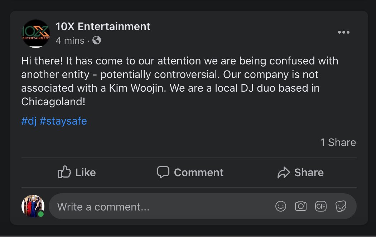Click the arrow Share icon
The image size is (376, 237).
coord(284,172)
